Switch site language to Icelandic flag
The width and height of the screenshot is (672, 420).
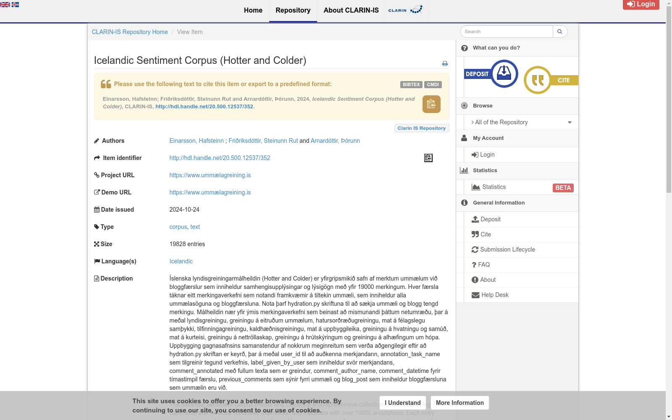tap(15, 5)
